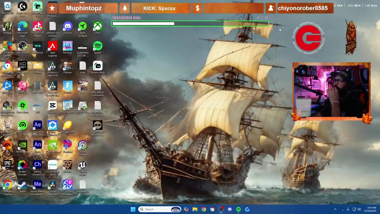Screen dimensions: 380x214
Task: Open Copilot from the taskbar
Action: [186, 209]
